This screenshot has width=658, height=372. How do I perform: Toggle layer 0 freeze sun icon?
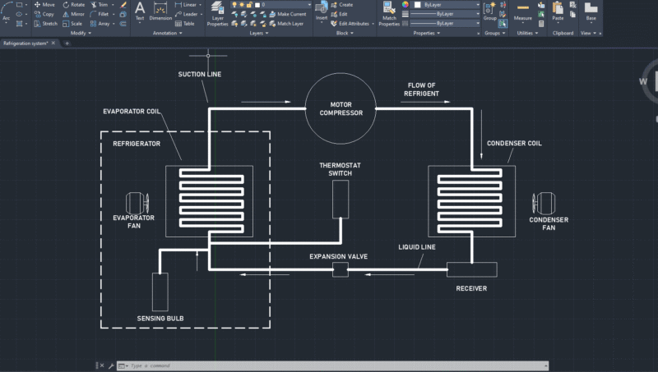242,5
